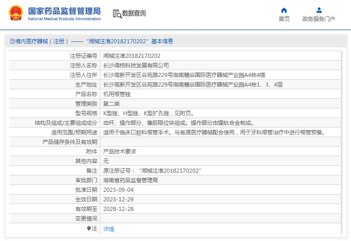
Task: Open 政务服务门户 portal link
Action: click(x=319, y=19)
